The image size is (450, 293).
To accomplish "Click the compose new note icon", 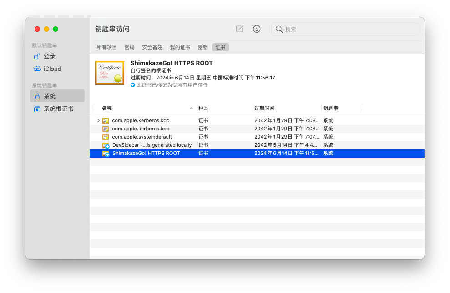I will pos(239,29).
